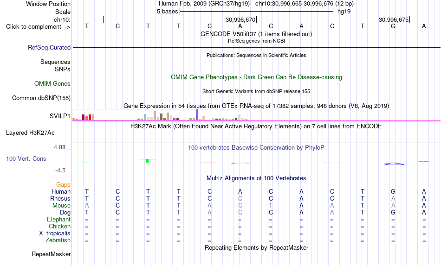Select the Dog species row label
The width and height of the screenshot is (441, 265).
(x=65, y=213)
